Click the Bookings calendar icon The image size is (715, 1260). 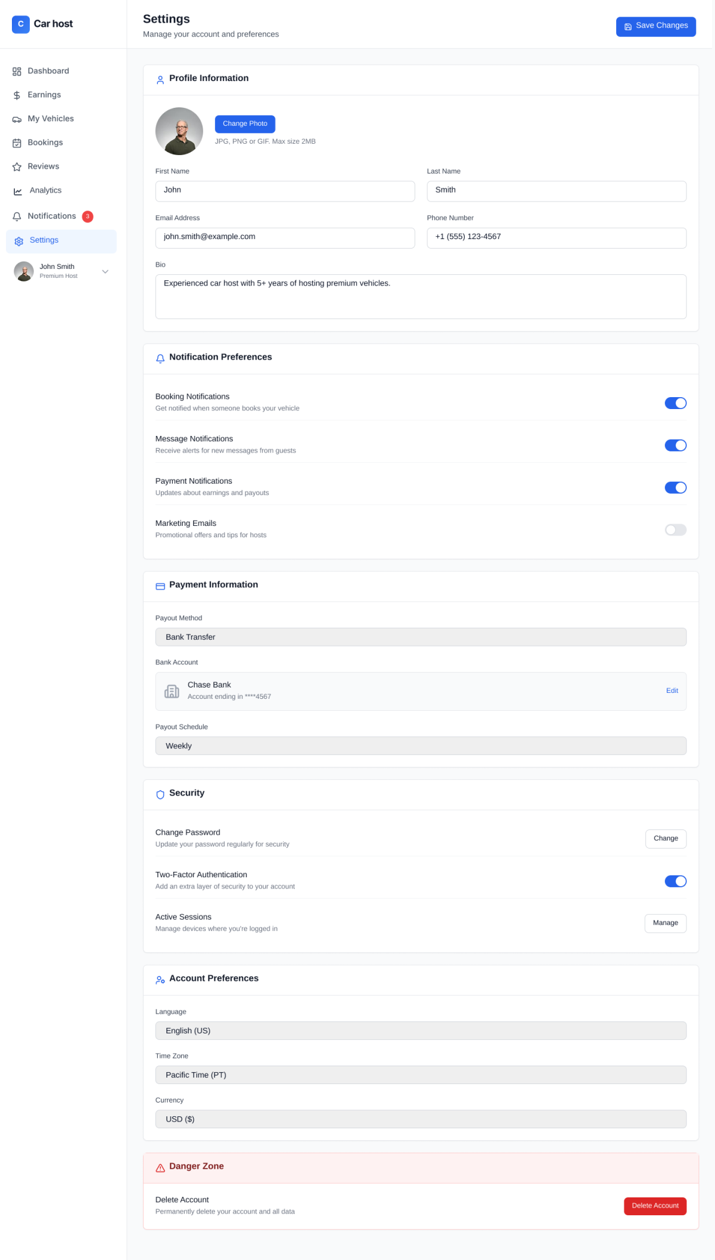point(17,143)
